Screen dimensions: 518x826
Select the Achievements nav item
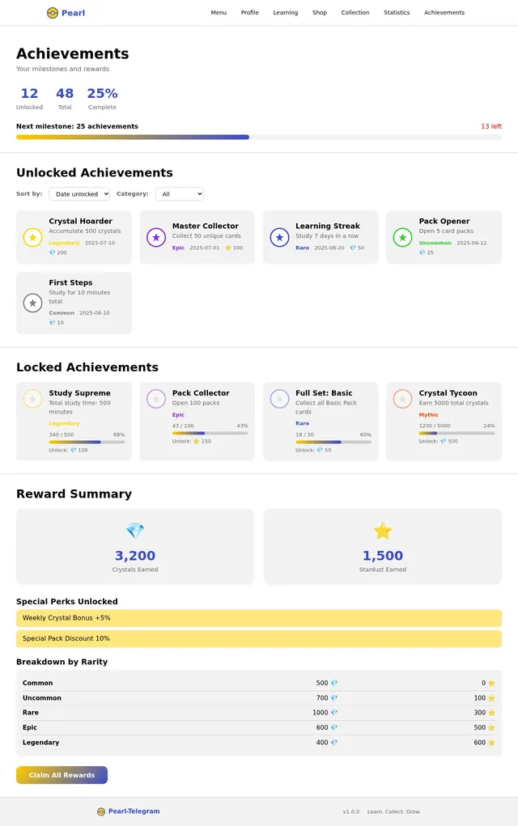pos(444,13)
